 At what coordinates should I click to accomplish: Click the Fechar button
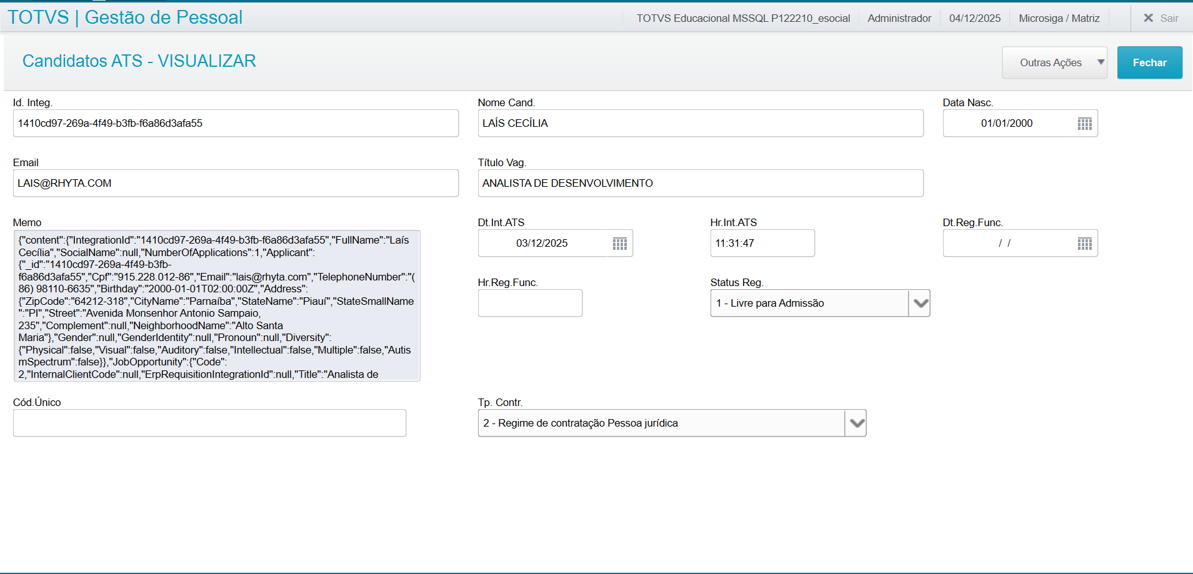coord(1149,62)
